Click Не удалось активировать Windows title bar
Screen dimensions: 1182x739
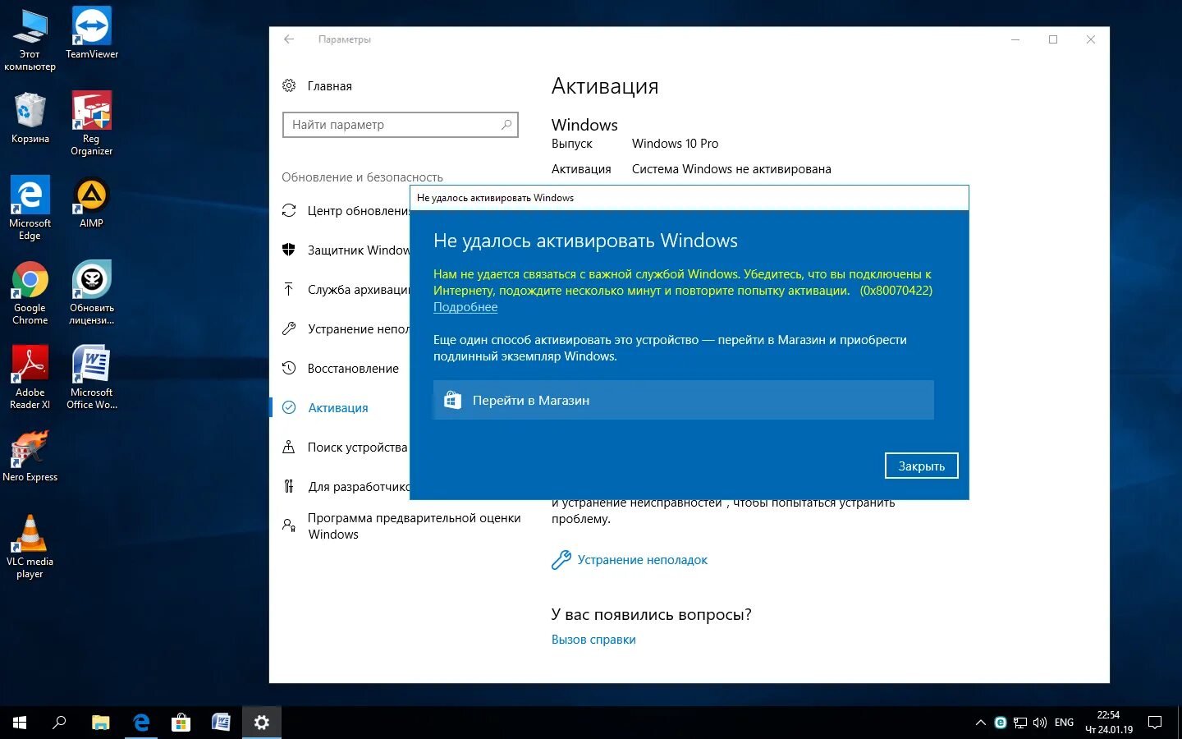pyautogui.click(x=689, y=198)
